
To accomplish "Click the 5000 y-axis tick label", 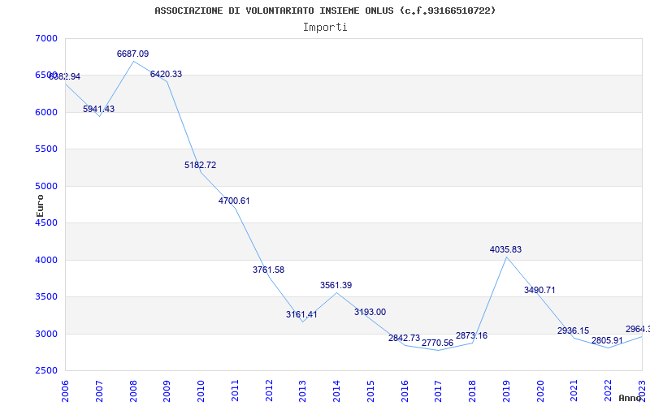I will coord(45,186).
